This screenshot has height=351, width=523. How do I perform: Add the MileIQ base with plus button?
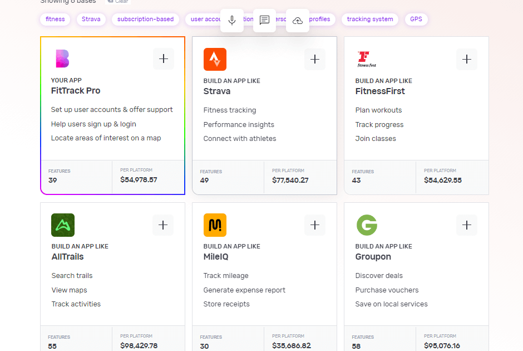click(315, 225)
